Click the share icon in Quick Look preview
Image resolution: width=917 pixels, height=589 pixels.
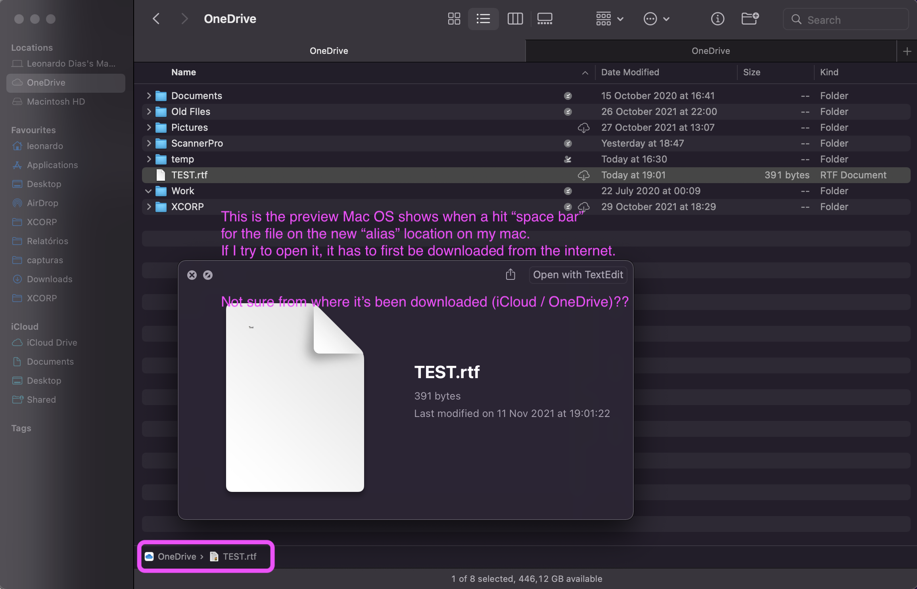tap(510, 274)
